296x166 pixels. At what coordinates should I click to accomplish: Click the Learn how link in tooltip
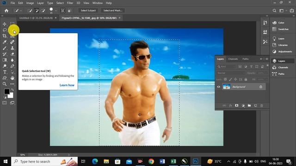[x=67, y=85]
